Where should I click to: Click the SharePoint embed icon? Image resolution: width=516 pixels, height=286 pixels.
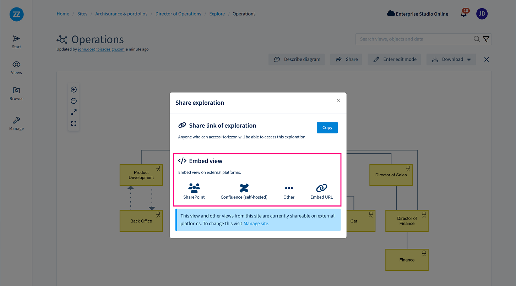[x=194, y=188]
